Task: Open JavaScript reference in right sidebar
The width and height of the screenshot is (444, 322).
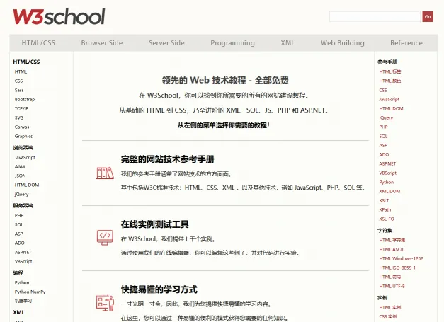Action: [389, 99]
